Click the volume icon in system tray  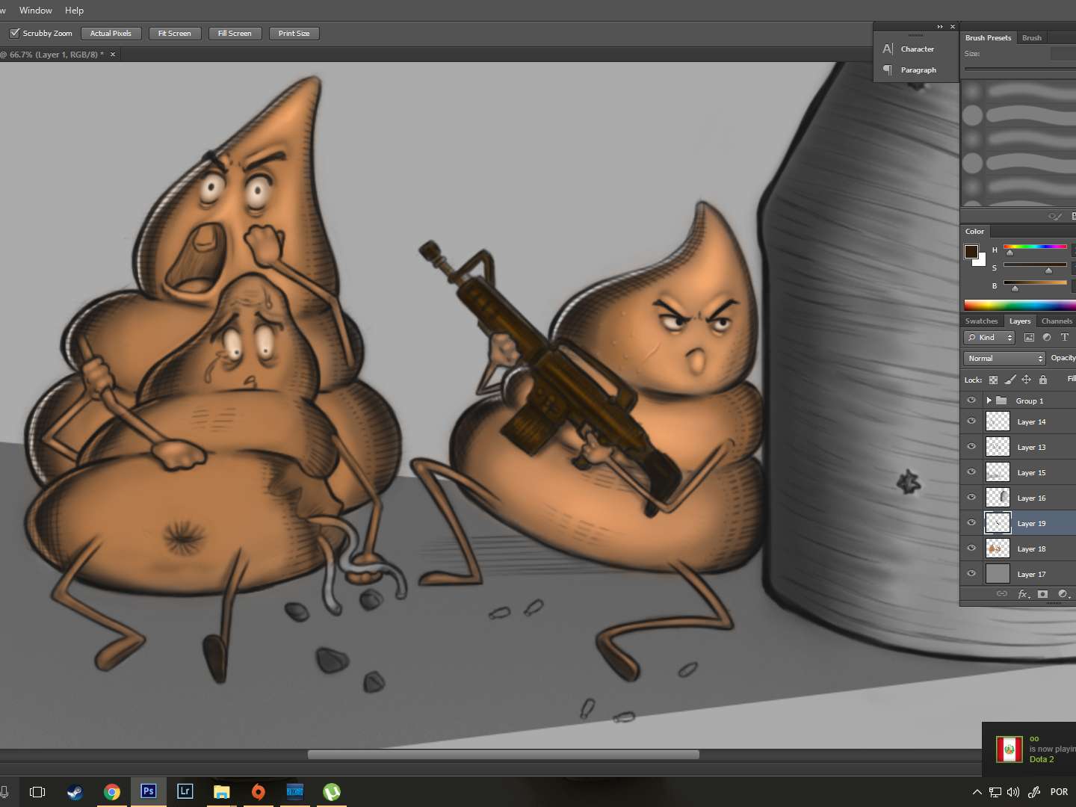pos(1013,792)
